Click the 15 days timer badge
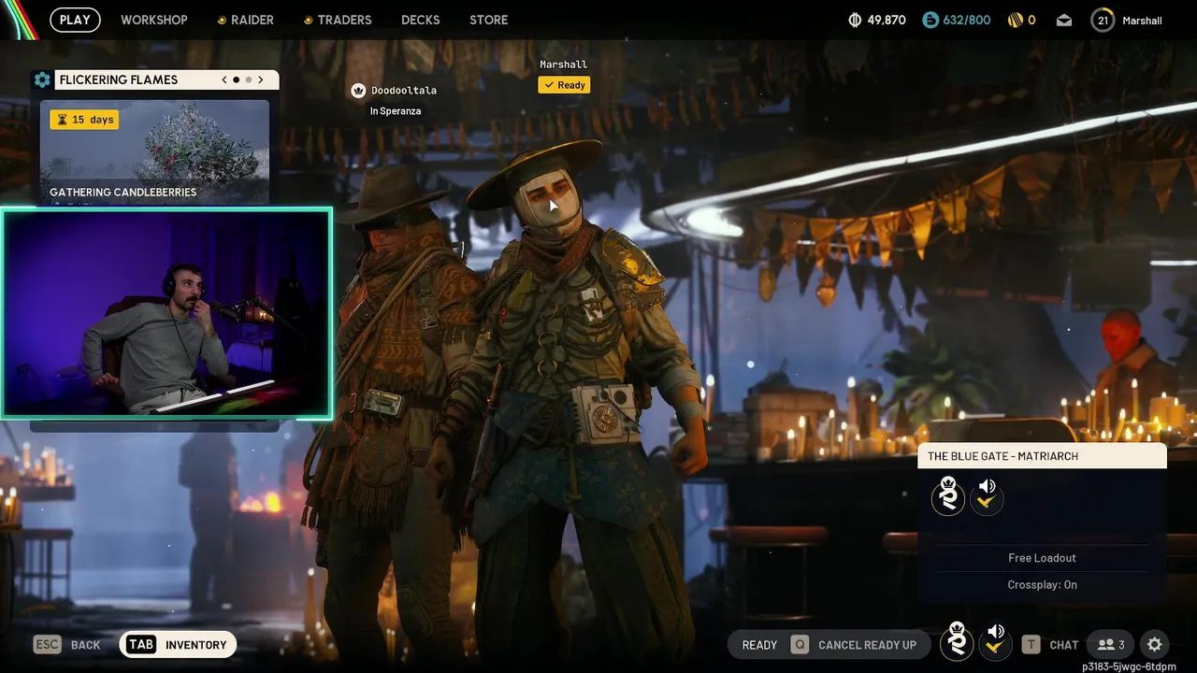This screenshot has width=1197, height=673. [x=84, y=120]
